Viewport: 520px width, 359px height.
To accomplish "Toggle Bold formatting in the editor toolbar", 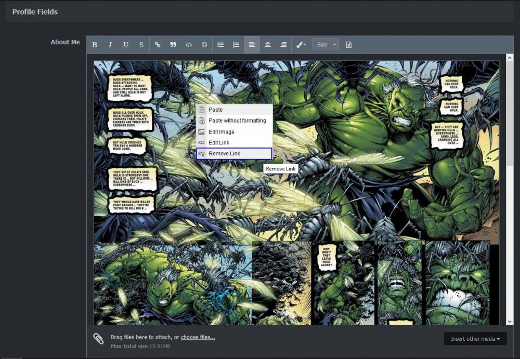I will [95, 45].
